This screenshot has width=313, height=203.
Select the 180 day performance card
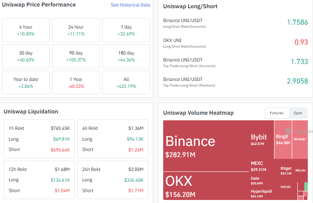click(x=126, y=56)
